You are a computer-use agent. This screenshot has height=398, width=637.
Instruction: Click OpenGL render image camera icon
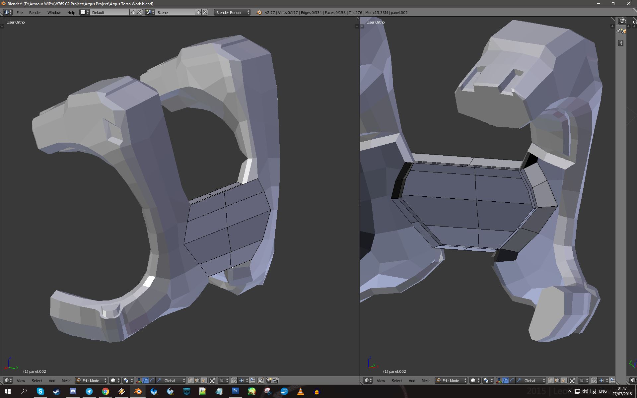(x=269, y=380)
